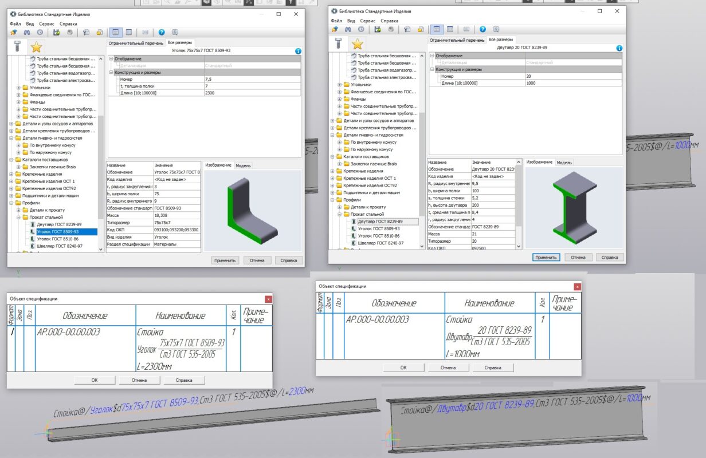Click info speech-bubble toolbar icon in right window
The width and height of the screenshot is (706, 458).
(496, 29)
